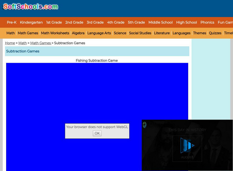The width and height of the screenshot is (233, 171).
Task: Open the Math Worksheets menu item
Action: 55,33
